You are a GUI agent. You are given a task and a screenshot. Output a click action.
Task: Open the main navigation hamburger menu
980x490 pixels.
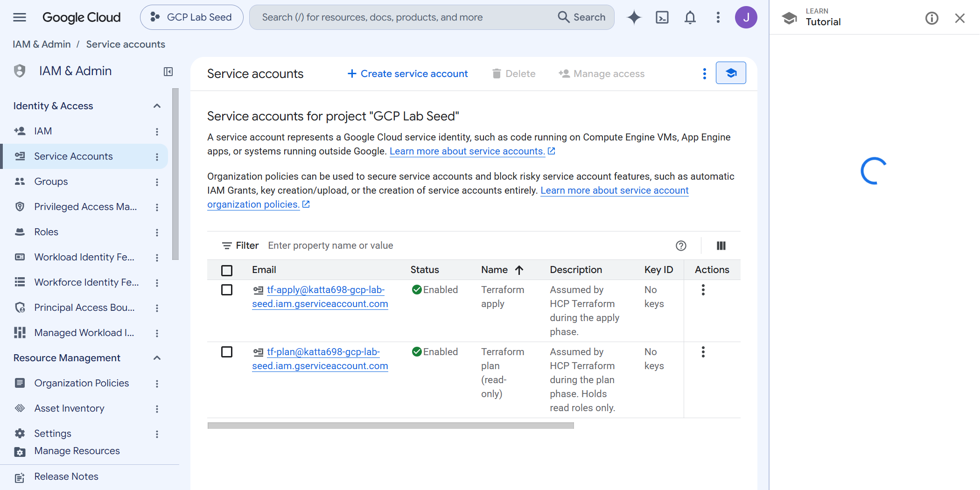pyautogui.click(x=20, y=17)
